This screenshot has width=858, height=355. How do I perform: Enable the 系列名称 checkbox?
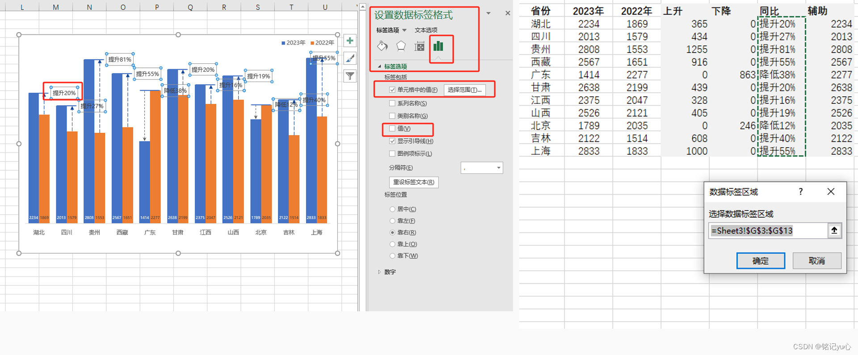click(392, 103)
